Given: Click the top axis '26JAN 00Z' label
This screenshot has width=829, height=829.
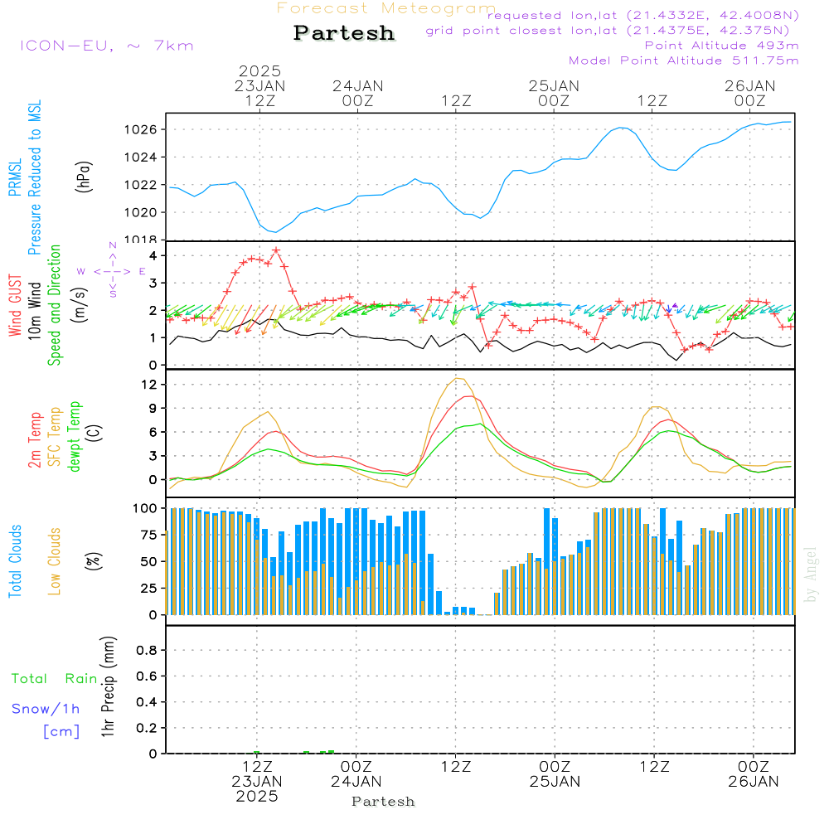Looking at the screenshot, I should tap(749, 93).
